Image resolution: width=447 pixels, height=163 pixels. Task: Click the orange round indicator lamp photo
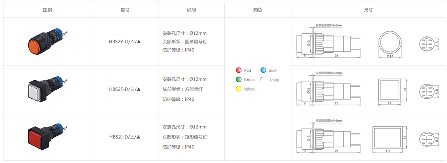click(x=47, y=41)
